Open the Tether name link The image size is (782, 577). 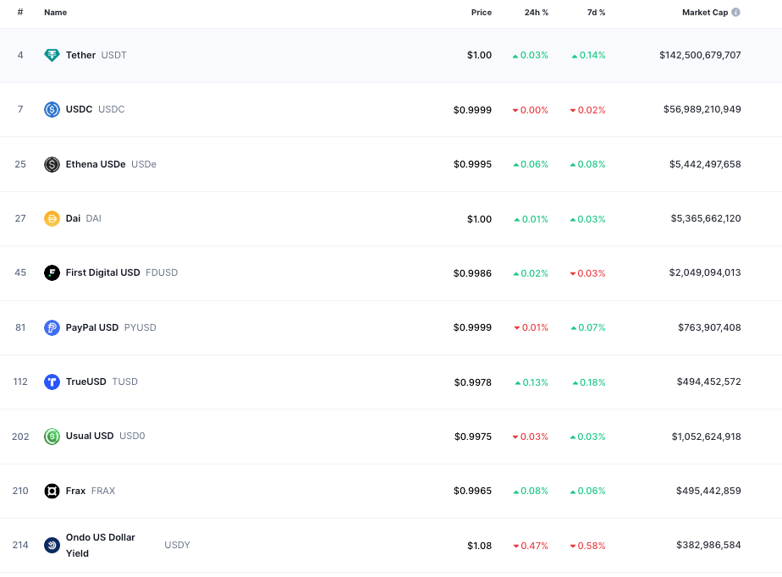[80, 55]
